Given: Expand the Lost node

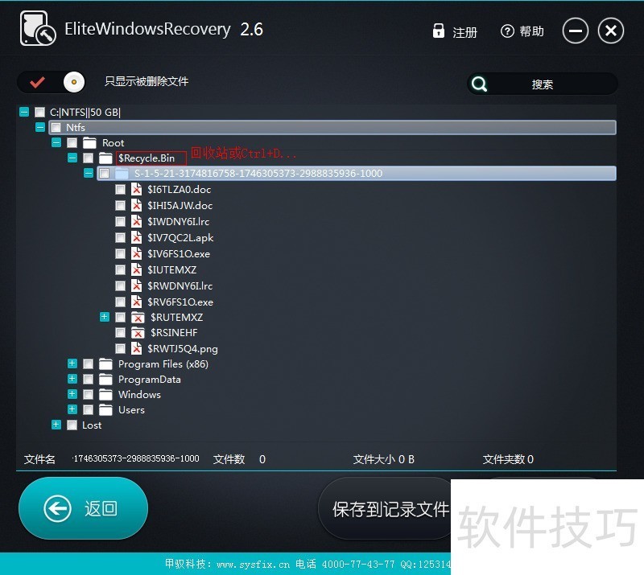Looking at the screenshot, I should [x=56, y=425].
